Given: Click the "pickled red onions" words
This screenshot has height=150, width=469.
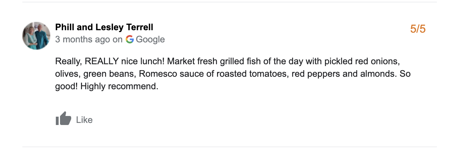Looking at the screenshot, I should click(x=361, y=61).
